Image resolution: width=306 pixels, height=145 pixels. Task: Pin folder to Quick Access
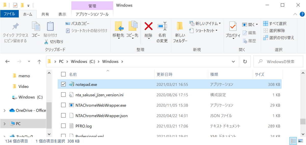pyautogui.click(x=15, y=32)
